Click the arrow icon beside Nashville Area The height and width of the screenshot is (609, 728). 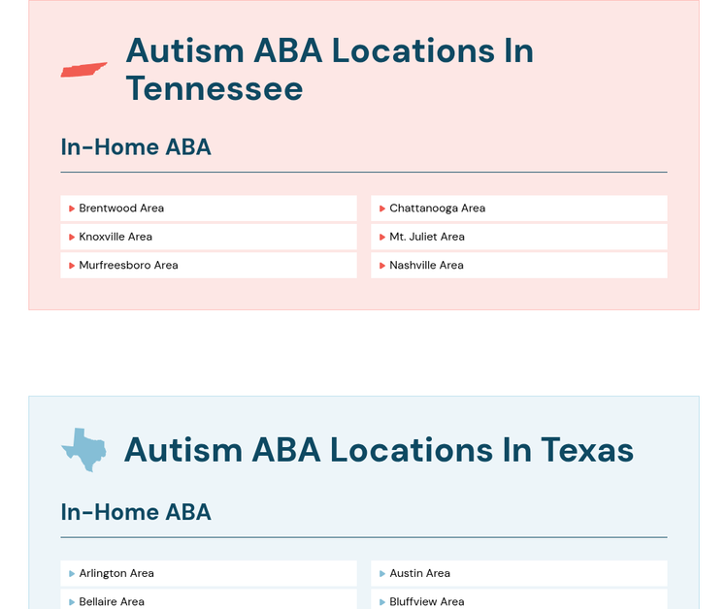[x=382, y=266]
